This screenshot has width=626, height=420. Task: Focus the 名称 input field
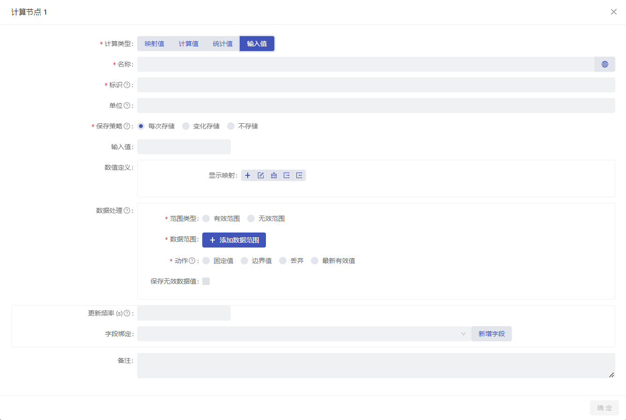[366, 64]
